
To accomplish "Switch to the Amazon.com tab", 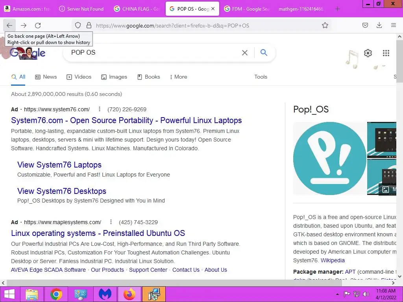I will tap(28, 9).
